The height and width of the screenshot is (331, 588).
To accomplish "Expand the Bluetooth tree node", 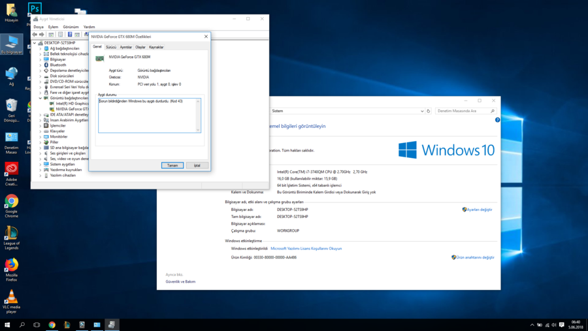I will click(41, 65).
